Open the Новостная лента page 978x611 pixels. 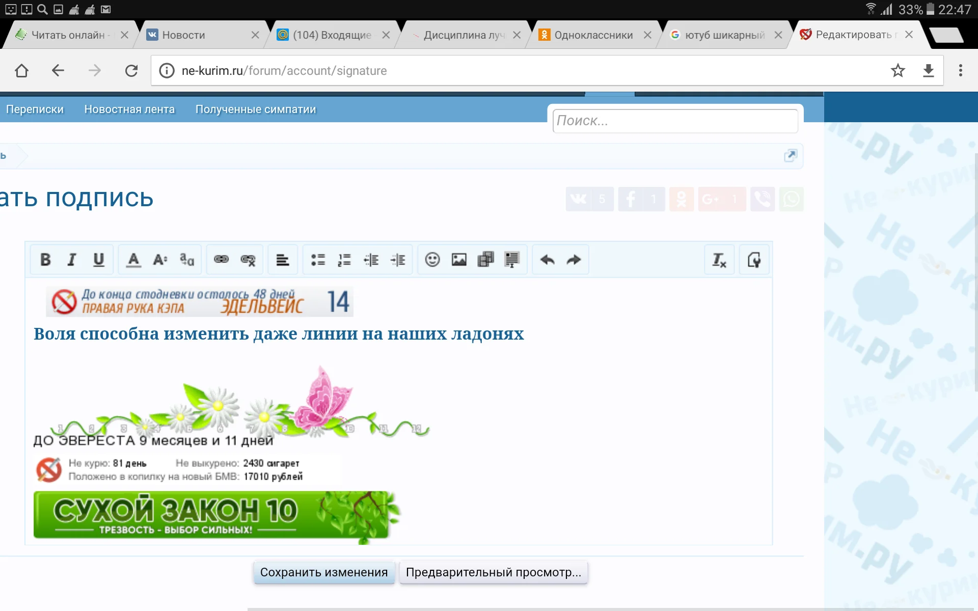point(129,109)
